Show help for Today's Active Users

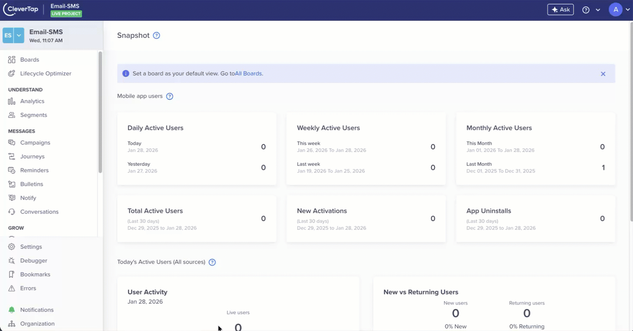point(212,262)
